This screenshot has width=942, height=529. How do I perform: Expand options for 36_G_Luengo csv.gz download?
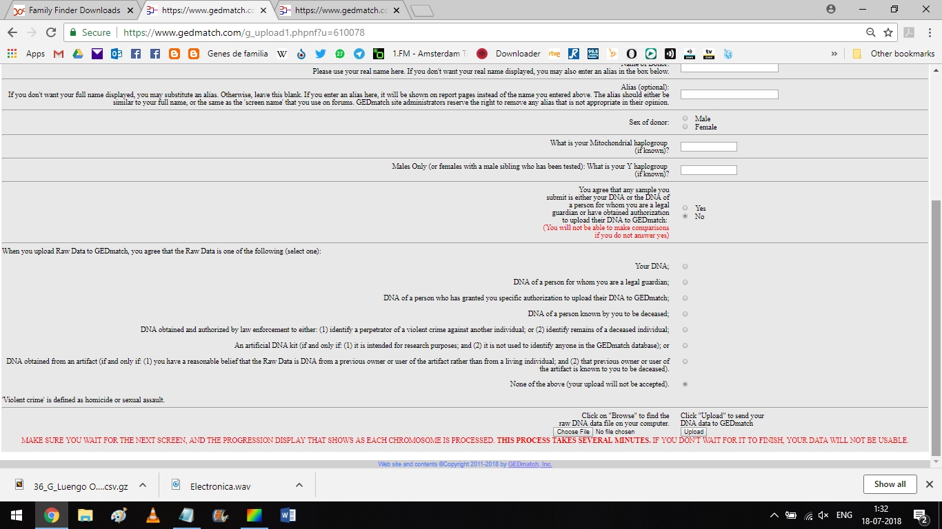tap(143, 485)
